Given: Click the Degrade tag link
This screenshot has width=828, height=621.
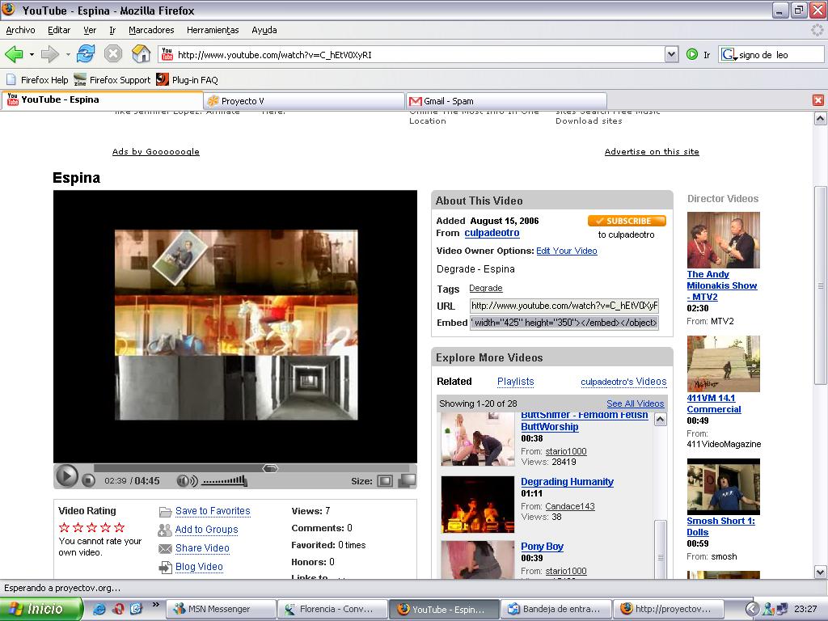Looking at the screenshot, I should [486, 288].
